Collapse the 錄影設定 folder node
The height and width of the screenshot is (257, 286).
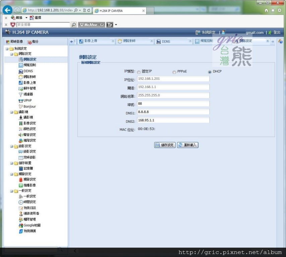(x=11, y=146)
